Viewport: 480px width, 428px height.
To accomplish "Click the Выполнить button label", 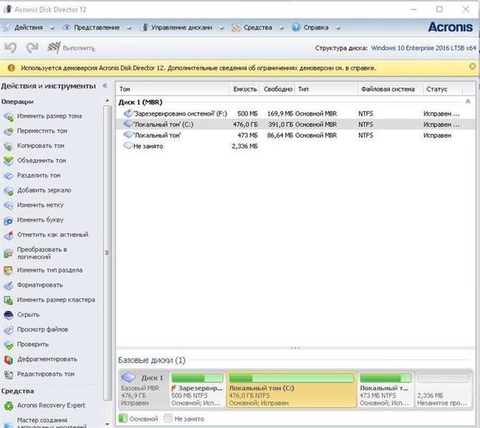I will click(79, 48).
